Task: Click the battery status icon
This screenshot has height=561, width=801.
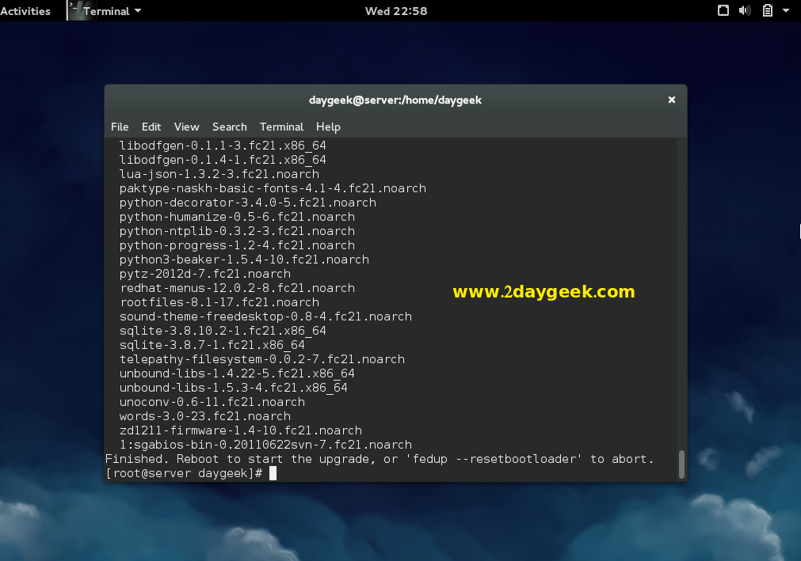Action: pos(767,11)
